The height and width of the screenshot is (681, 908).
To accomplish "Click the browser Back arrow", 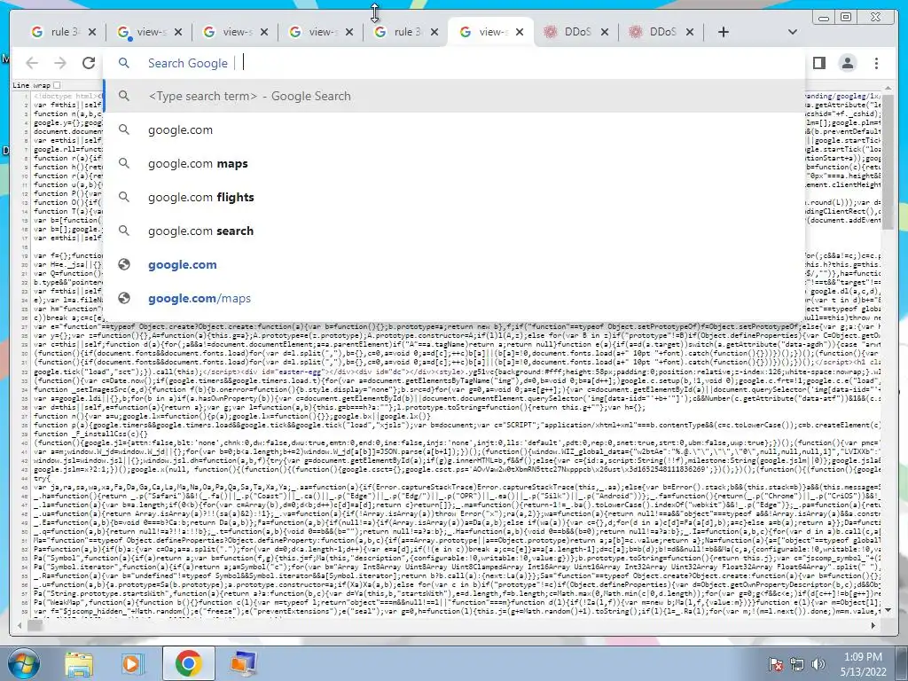I will 32,63.
